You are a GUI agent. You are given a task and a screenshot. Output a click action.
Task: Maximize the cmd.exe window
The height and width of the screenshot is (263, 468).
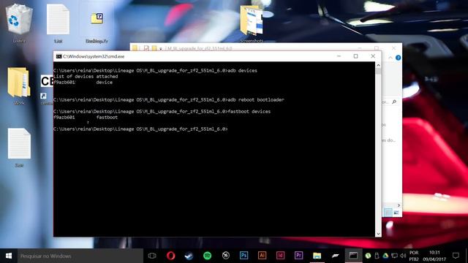(356, 56)
